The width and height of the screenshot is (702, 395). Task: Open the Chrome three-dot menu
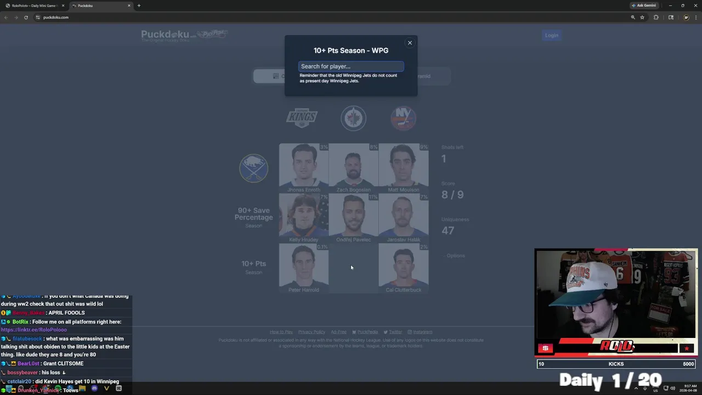coord(695,17)
